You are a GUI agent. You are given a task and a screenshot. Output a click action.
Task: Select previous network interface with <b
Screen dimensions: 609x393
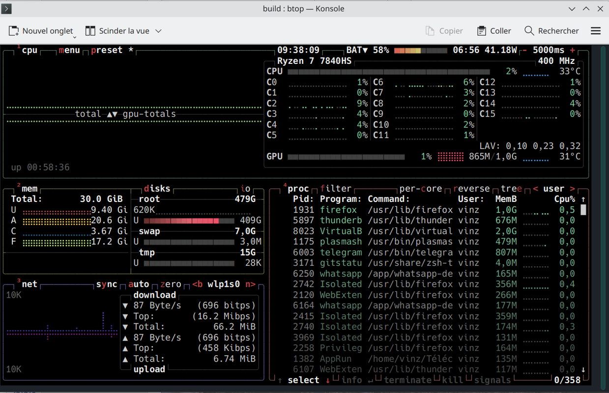[x=197, y=284]
